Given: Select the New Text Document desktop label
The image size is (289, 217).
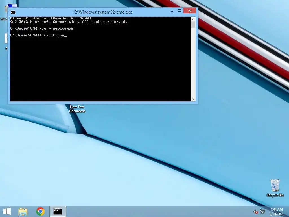Looking at the screenshot, I should 77,109.
